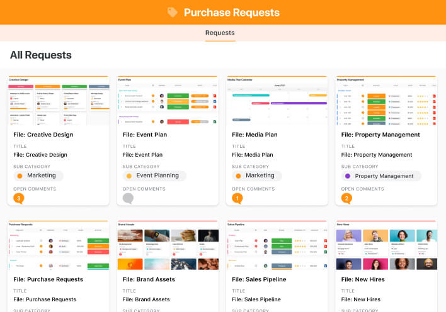446x312 pixels.
Task: Open the Creative Design preview thumbnail
Action: point(59,101)
